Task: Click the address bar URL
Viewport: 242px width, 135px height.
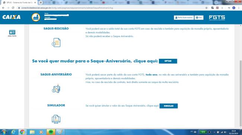Action: [67, 8]
